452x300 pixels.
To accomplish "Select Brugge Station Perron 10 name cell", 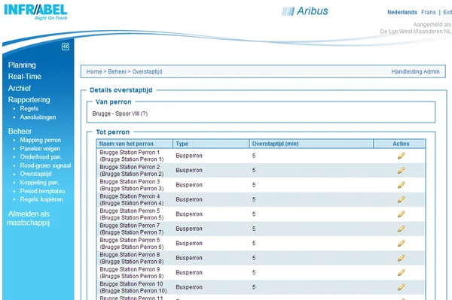I will (133, 287).
